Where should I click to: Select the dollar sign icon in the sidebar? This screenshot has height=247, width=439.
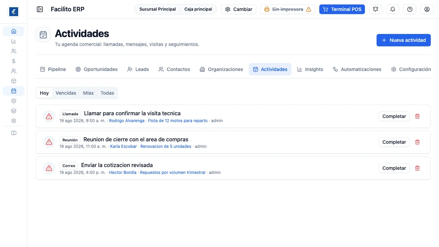click(14, 61)
